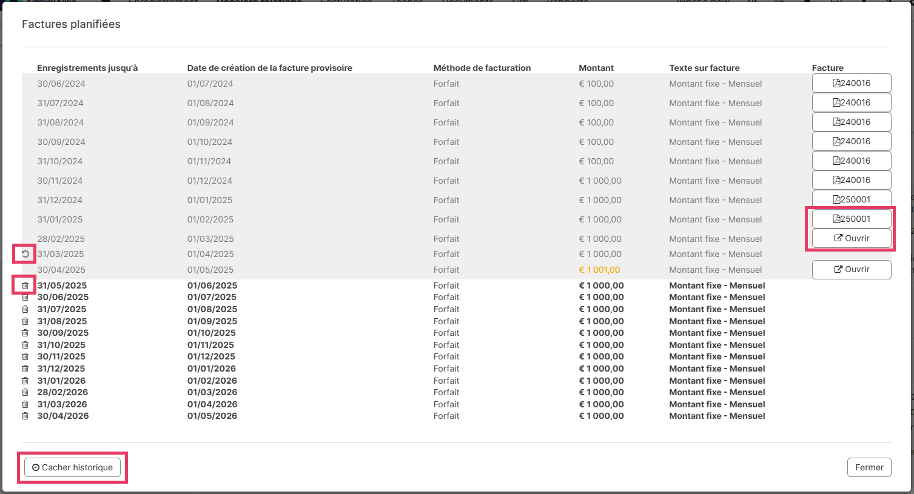The image size is (914, 494).
Task: Hide history with Cacher historique
Action: pos(72,467)
